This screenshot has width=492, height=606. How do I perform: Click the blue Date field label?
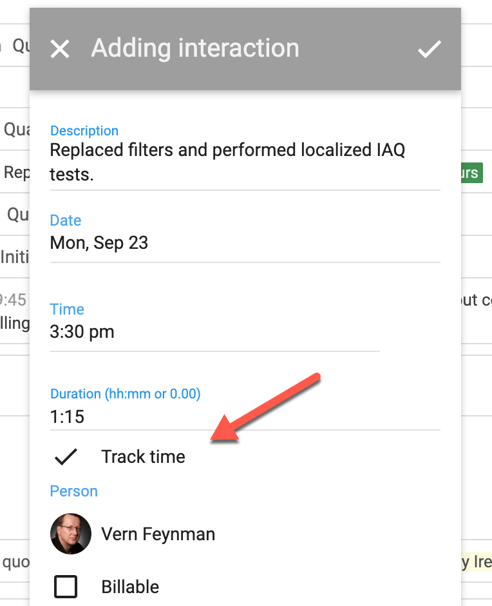(66, 220)
